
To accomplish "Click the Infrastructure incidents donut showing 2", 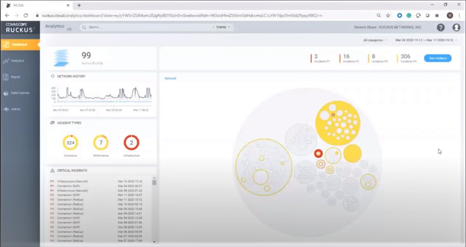I will click(x=132, y=143).
